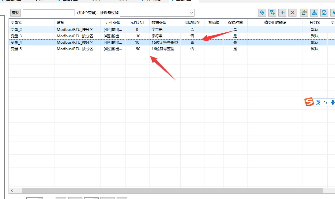Click the device cell in 变量_3 row

click(x=77, y=36)
